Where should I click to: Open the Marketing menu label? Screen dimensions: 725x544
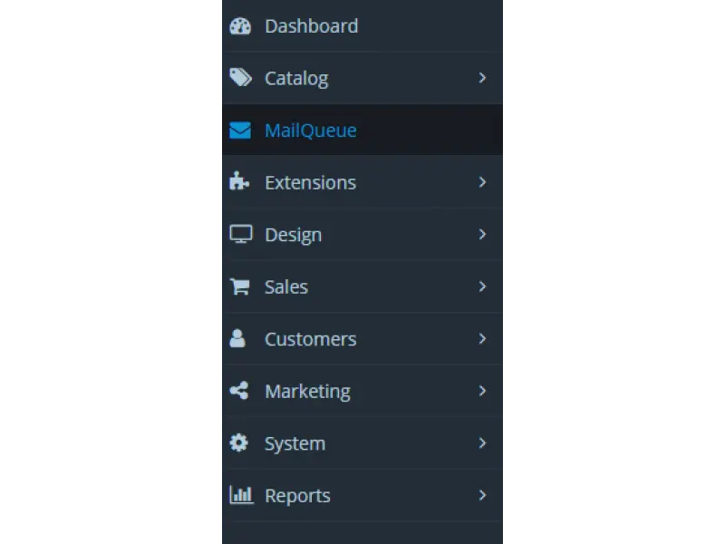(307, 392)
